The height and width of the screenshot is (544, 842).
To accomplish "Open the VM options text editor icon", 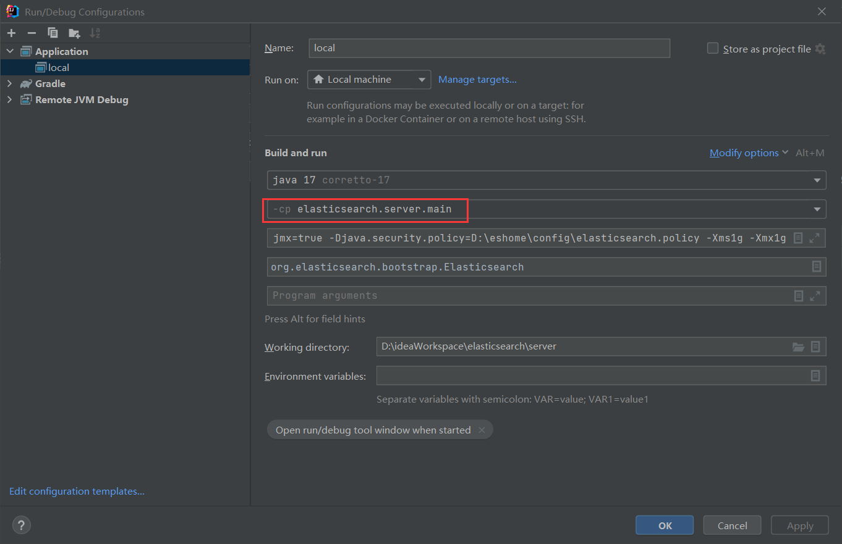I will 798,238.
